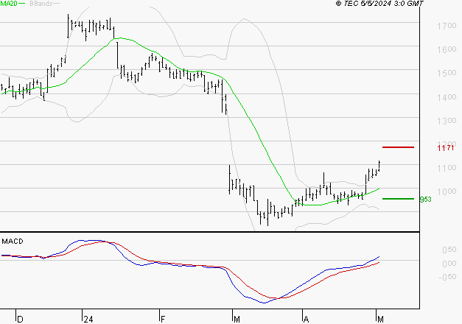Click the 1000 price axis label
462x324 pixels.
pos(447,191)
